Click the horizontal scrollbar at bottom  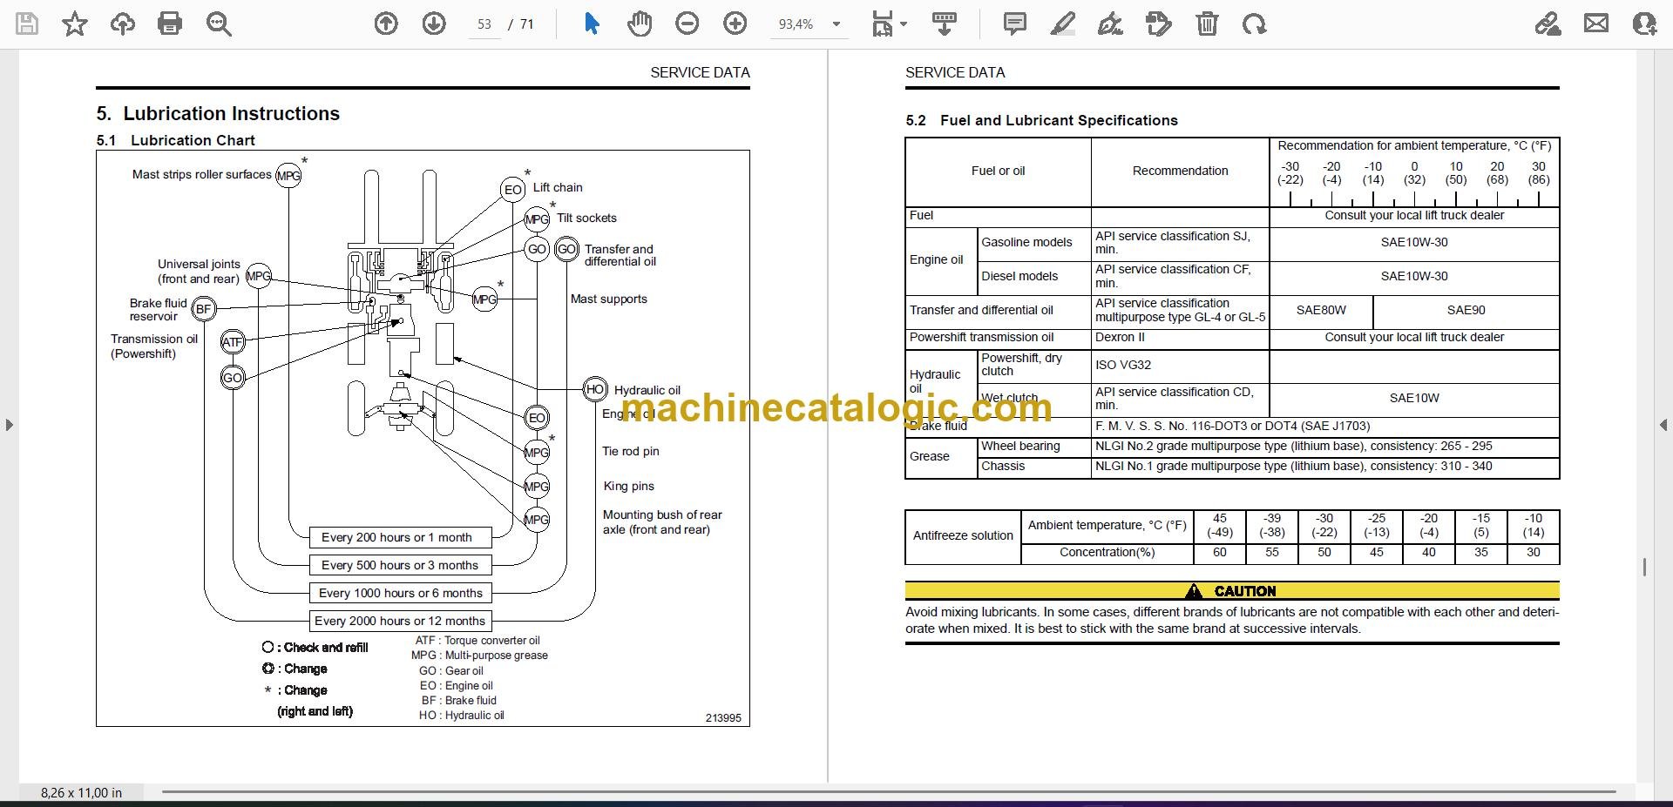pyautogui.click(x=889, y=792)
